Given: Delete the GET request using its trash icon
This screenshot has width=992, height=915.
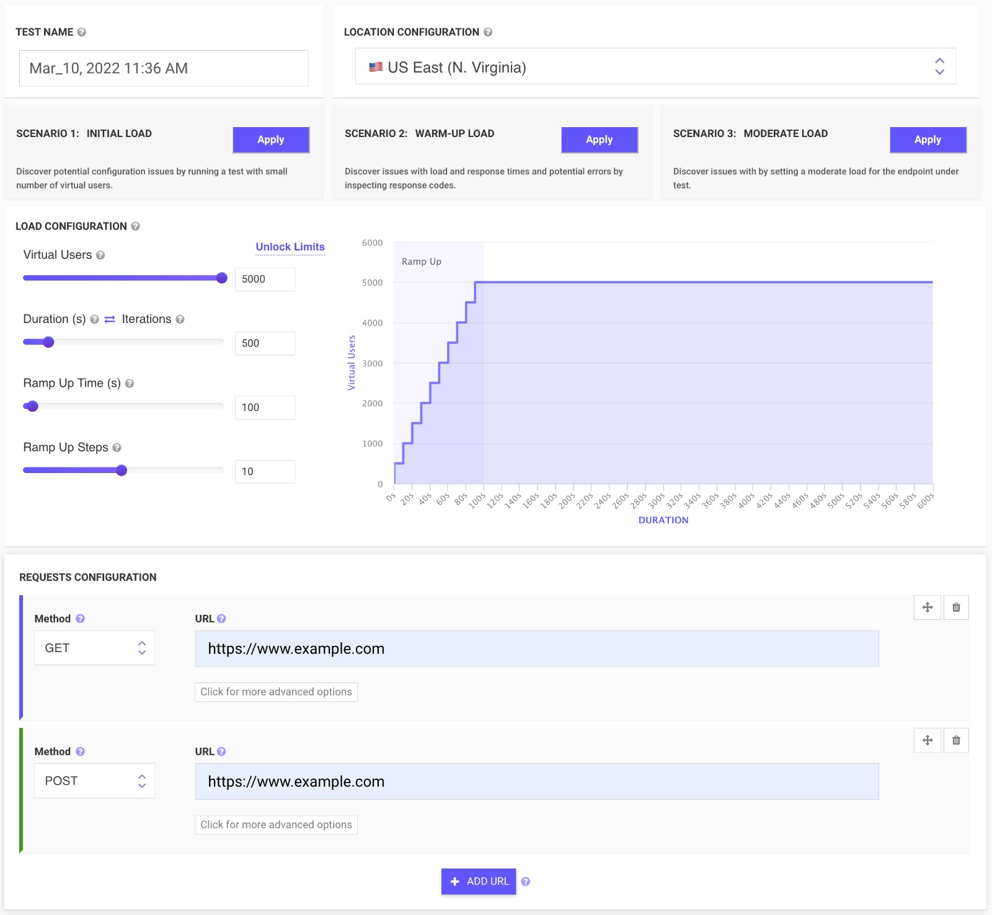Looking at the screenshot, I should coord(956,608).
